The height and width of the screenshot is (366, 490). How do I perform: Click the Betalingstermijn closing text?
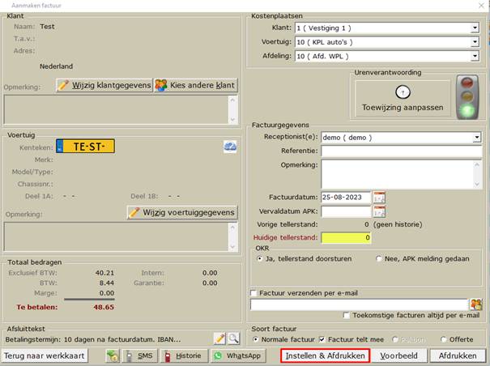coord(93,339)
